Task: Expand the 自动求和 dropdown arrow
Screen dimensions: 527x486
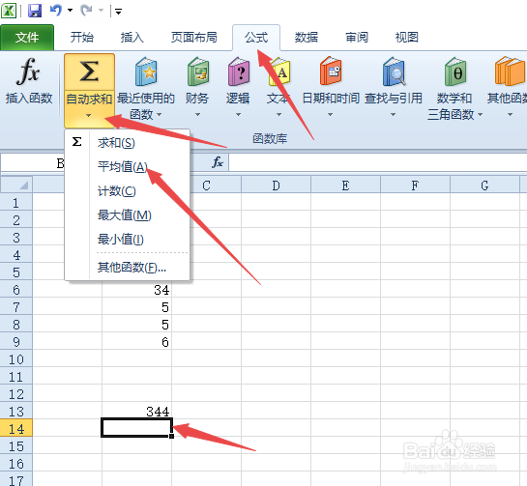Action: pyautogui.click(x=89, y=115)
